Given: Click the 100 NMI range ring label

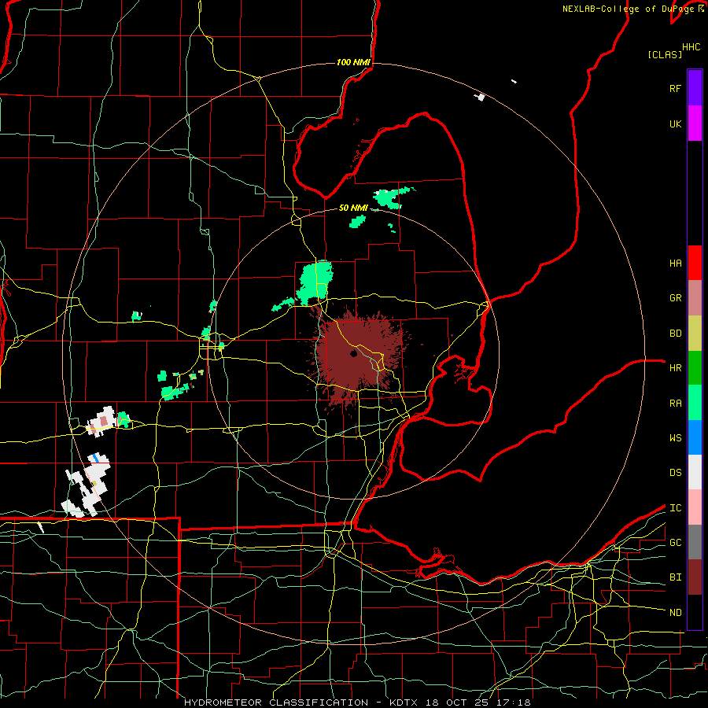Looking at the screenshot, I should point(353,62).
